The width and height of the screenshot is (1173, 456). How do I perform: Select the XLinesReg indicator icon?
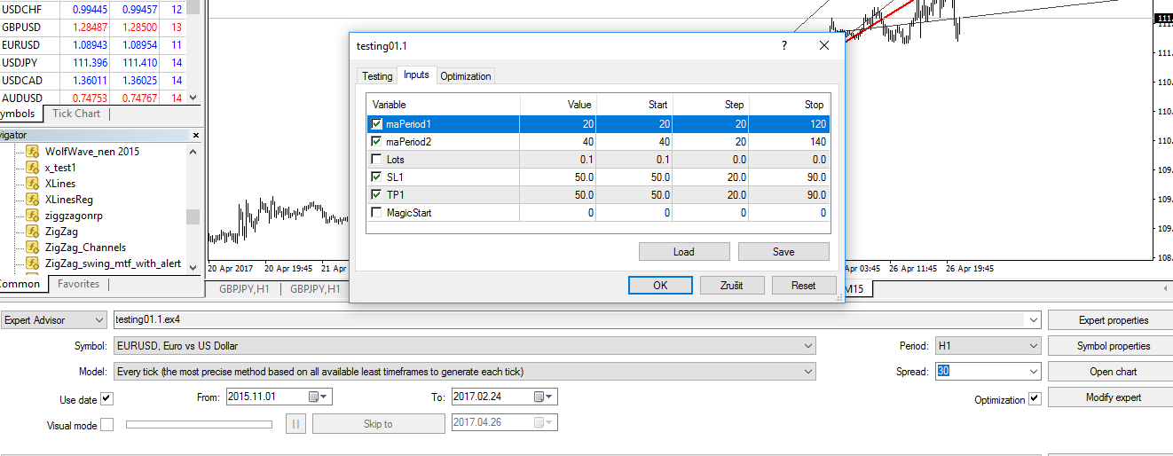pyautogui.click(x=33, y=200)
